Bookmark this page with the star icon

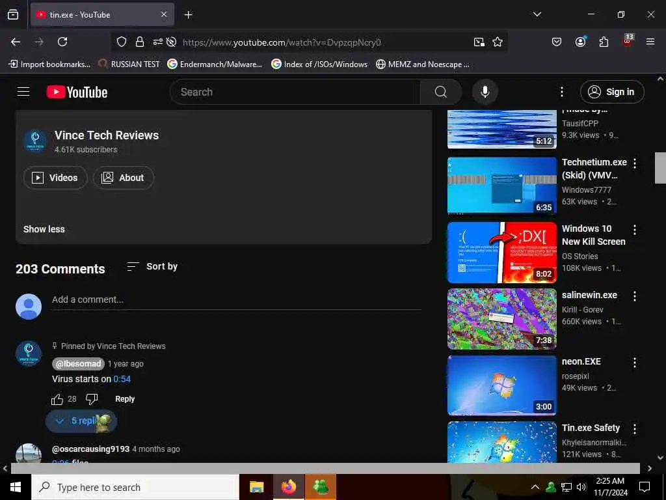[498, 42]
